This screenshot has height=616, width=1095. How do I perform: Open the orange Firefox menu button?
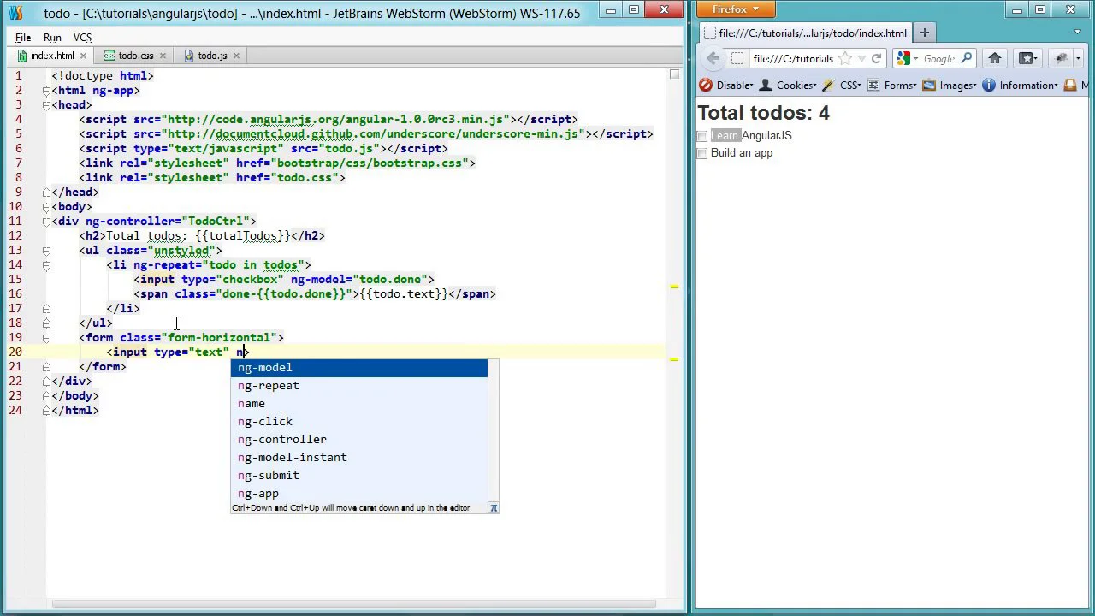click(736, 9)
